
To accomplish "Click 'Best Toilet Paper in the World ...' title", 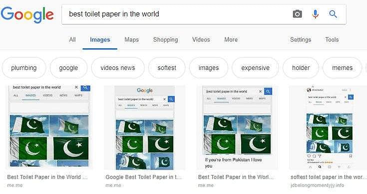I will click(x=47, y=177).
